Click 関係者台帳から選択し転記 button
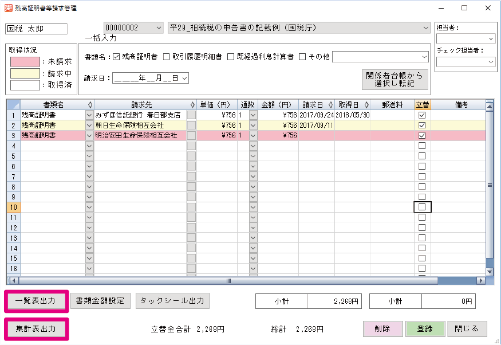This screenshot has width=501, height=345. click(x=395, y=80)
